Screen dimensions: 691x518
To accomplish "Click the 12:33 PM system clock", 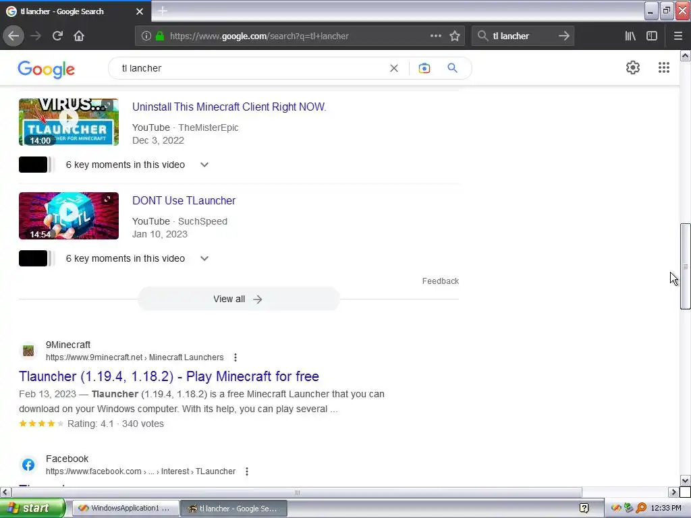I will [666, 509].
